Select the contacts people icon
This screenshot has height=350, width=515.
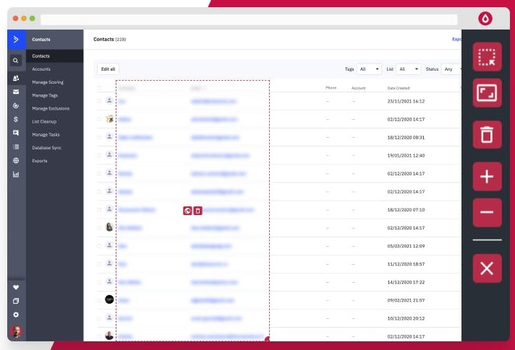pyautogui.click(x=16, y=78)
